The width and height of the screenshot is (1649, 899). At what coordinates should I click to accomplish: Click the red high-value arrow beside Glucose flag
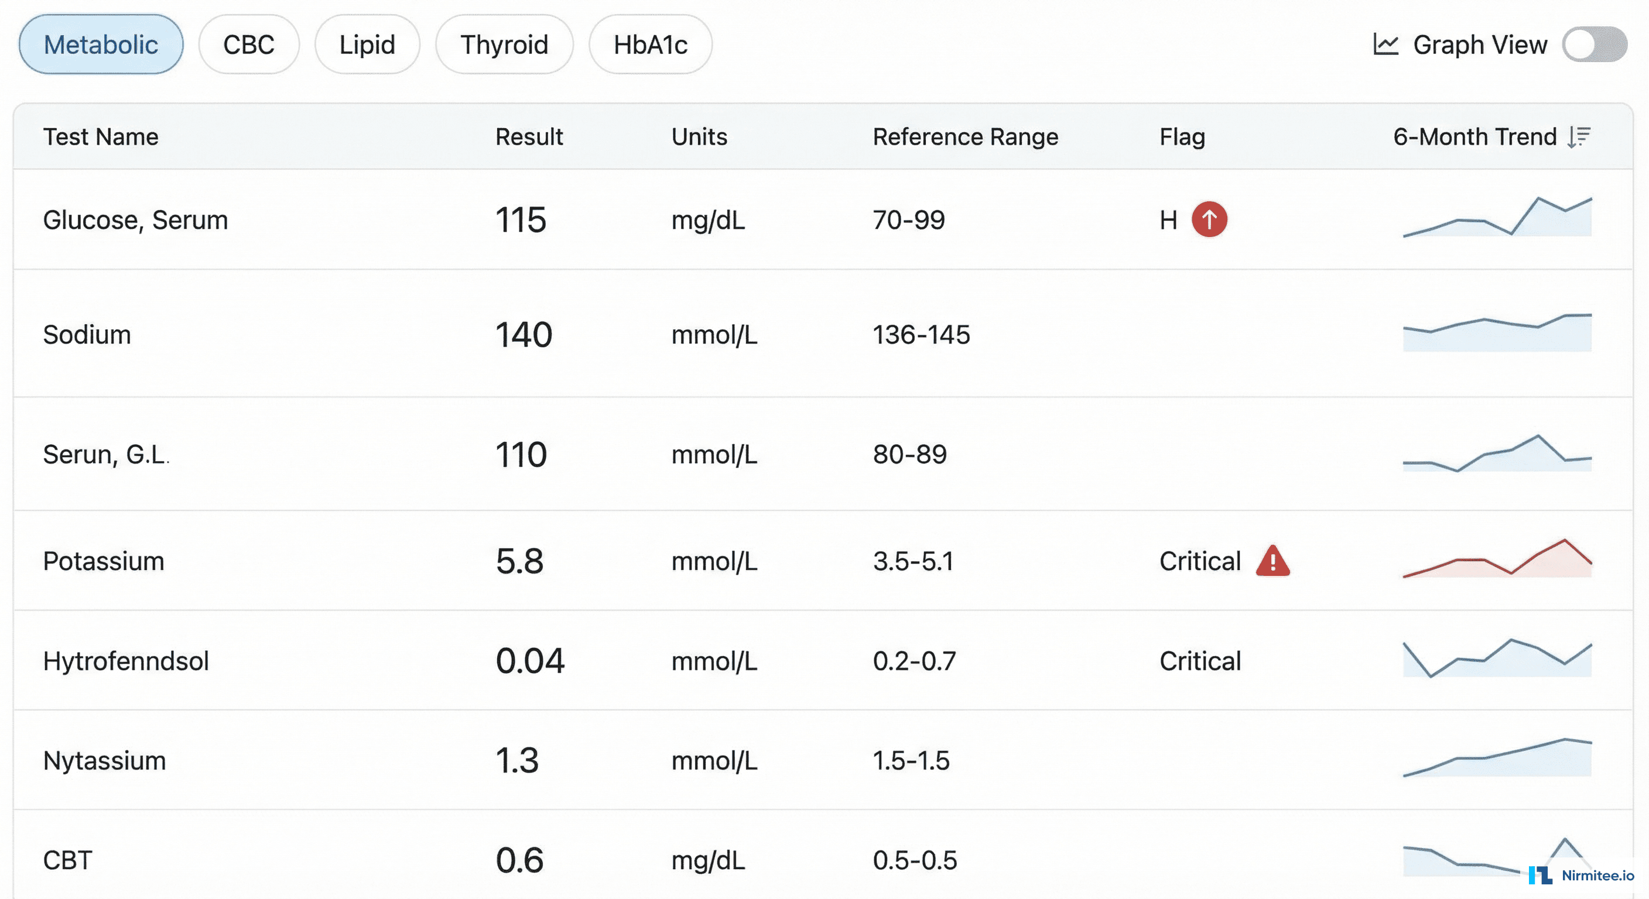click(1209, 219)
